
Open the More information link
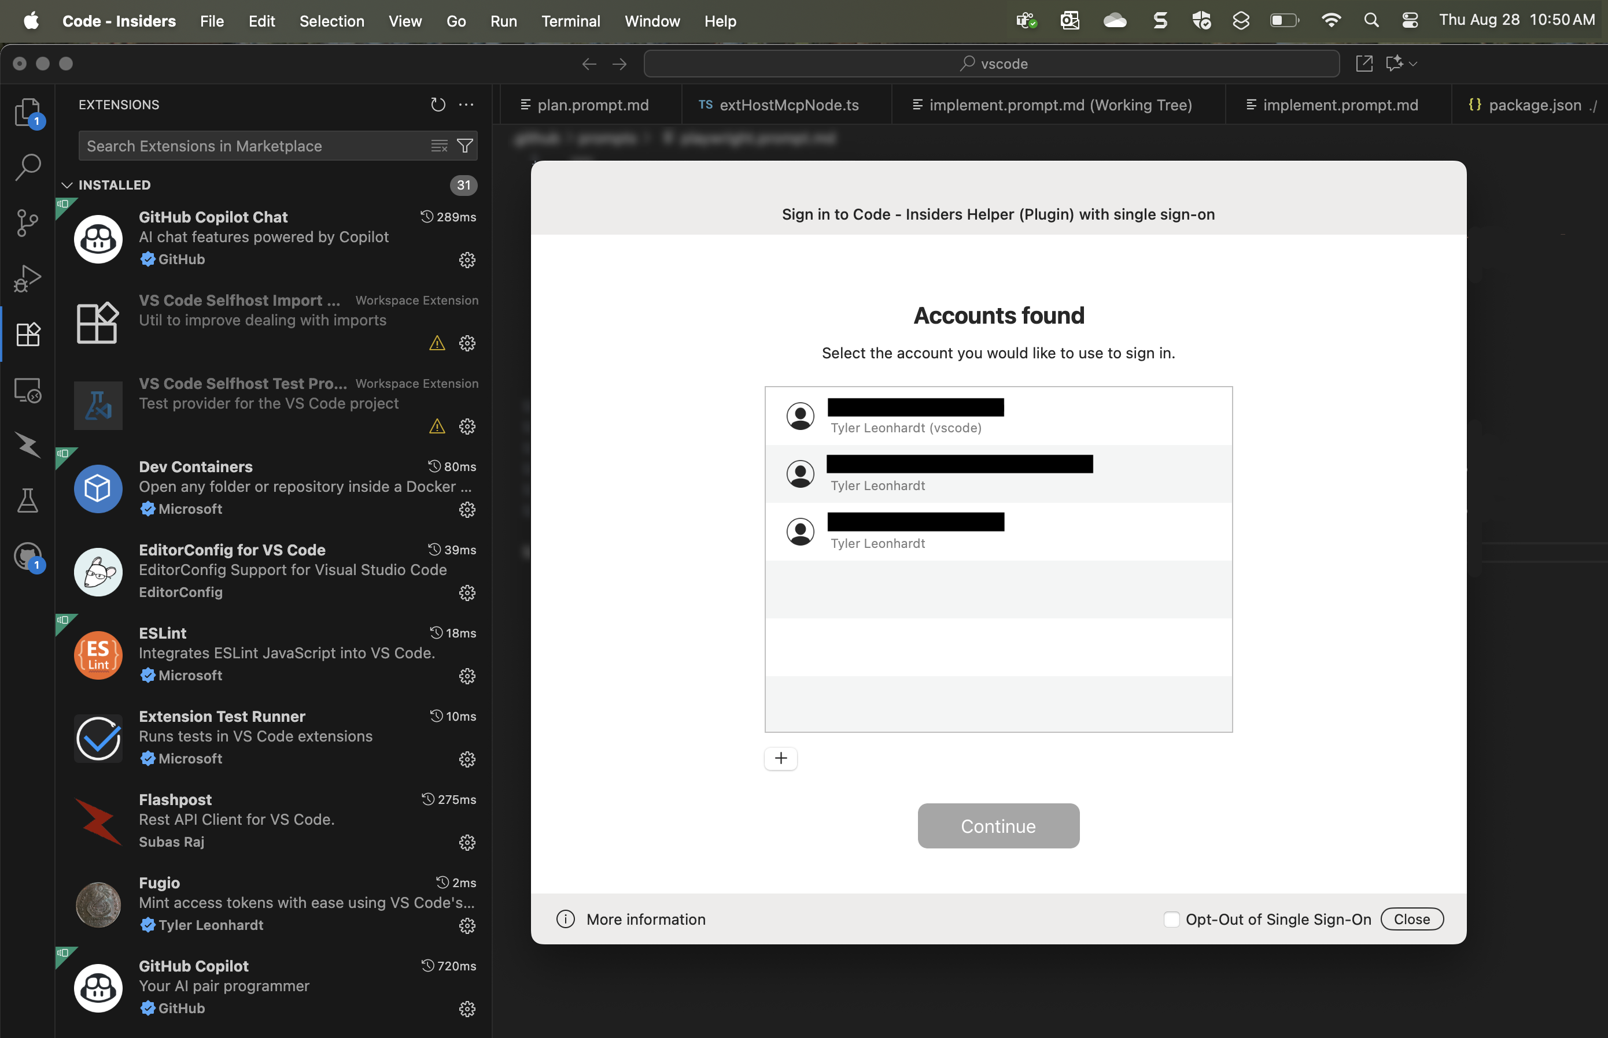pyautogui.click(x=645, y=919)
